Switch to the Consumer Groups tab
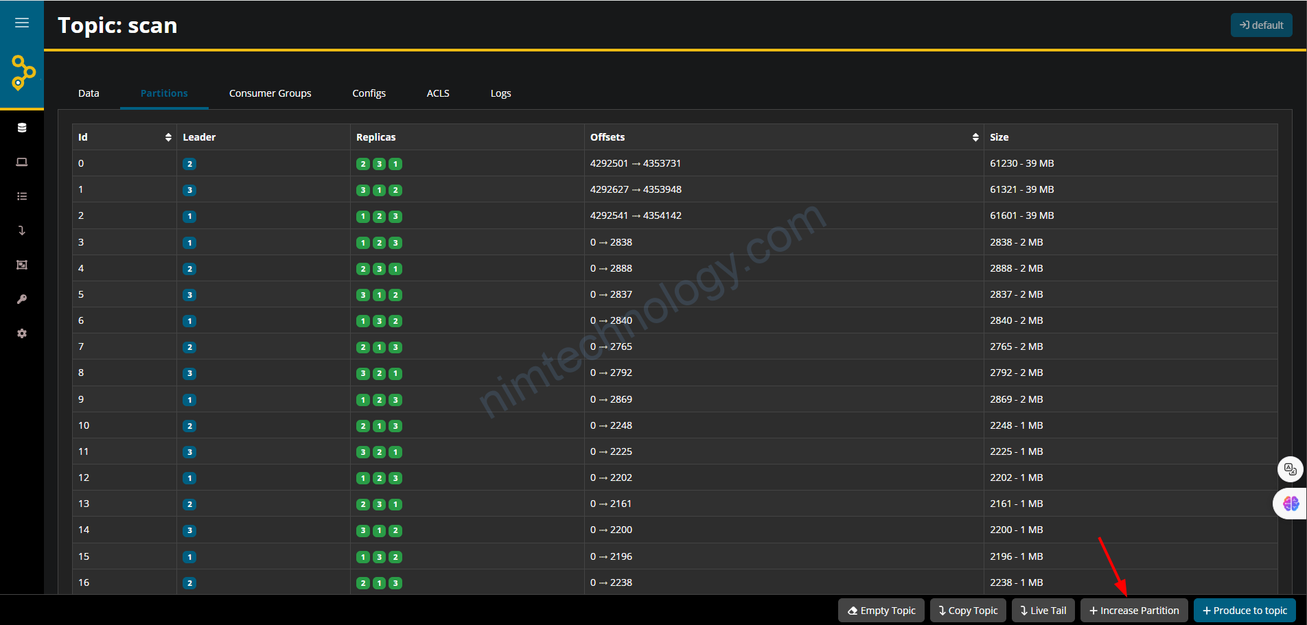 [270, 93]
